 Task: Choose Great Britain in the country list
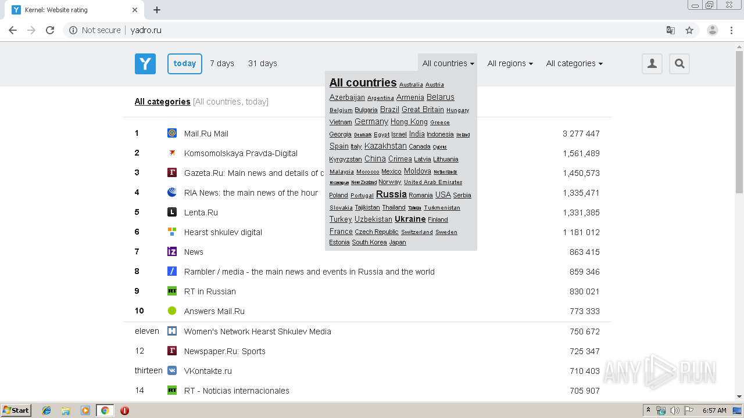pos(423,109)
